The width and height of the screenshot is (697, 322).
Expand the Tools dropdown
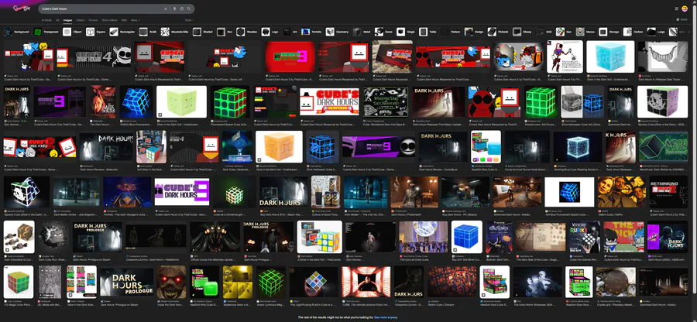(188, 20)
